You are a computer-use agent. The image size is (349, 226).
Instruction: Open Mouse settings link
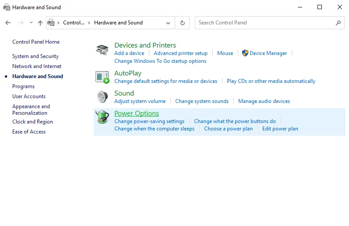(x=225, y=53)
